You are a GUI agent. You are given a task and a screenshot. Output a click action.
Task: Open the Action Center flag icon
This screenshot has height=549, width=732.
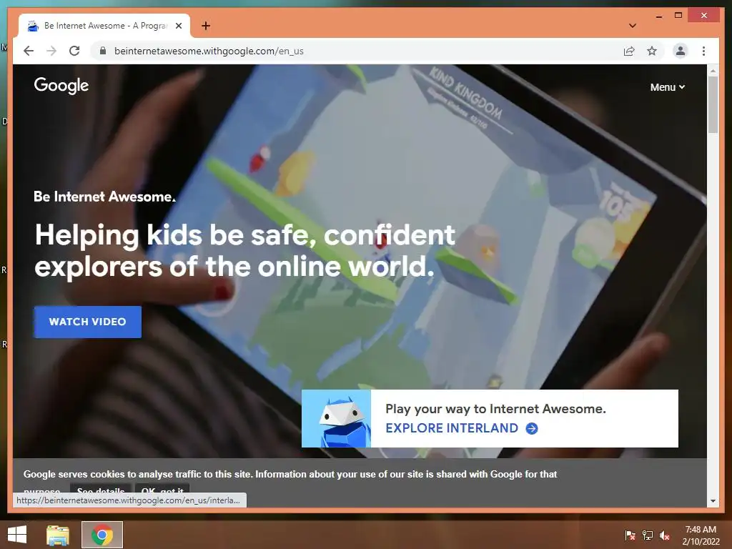(x=630, y=535)
